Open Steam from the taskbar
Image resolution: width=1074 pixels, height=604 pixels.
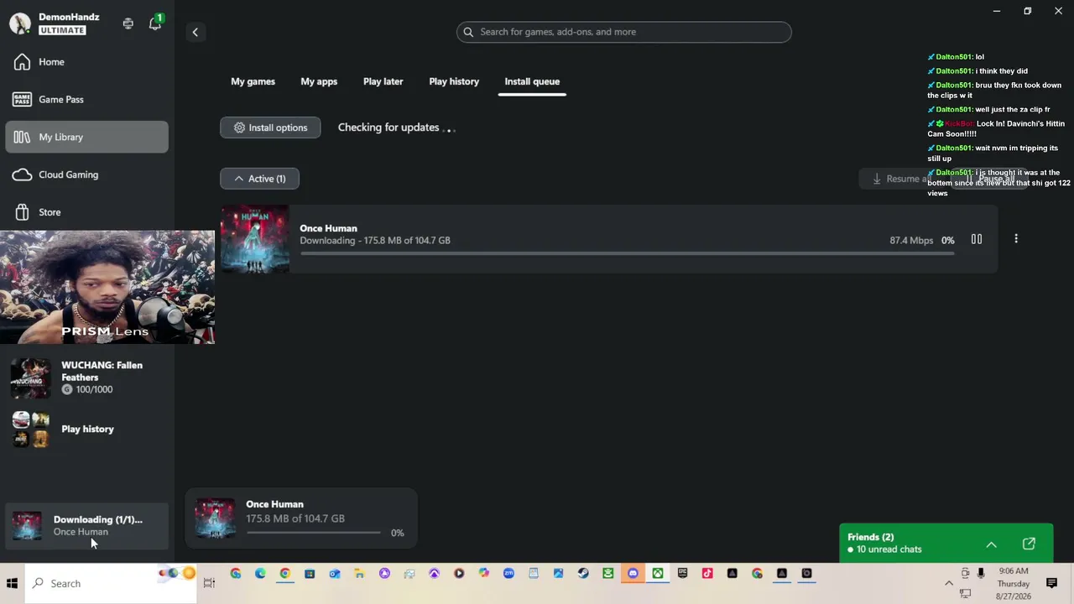pyautogui.click(x=583, y=574)
